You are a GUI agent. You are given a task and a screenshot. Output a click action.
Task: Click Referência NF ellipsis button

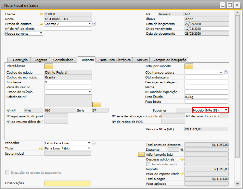coord(96,105)
